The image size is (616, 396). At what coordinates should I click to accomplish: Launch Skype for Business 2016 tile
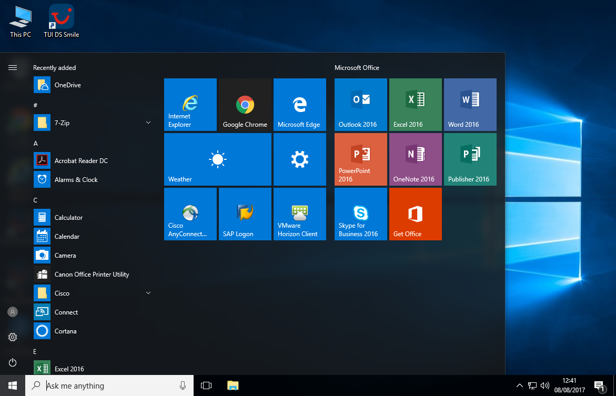click(361, 214)
